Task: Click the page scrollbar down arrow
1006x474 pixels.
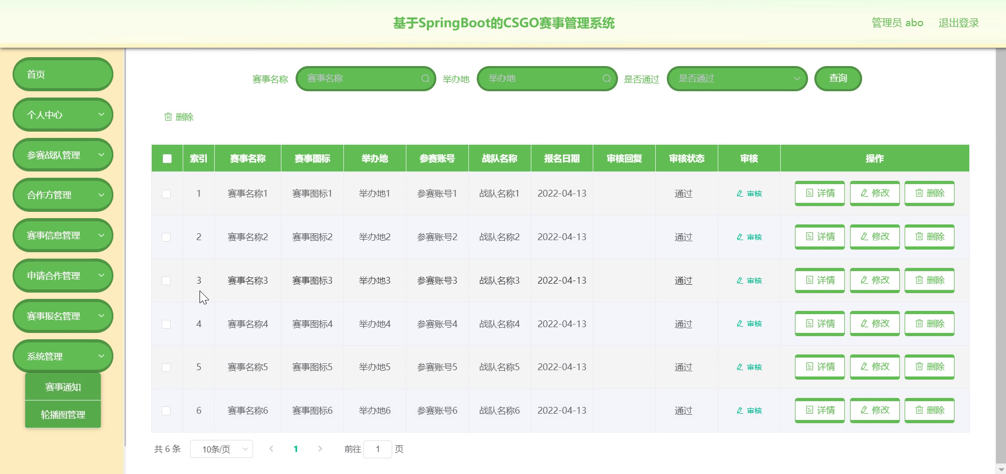Action: click(1001, 469)
